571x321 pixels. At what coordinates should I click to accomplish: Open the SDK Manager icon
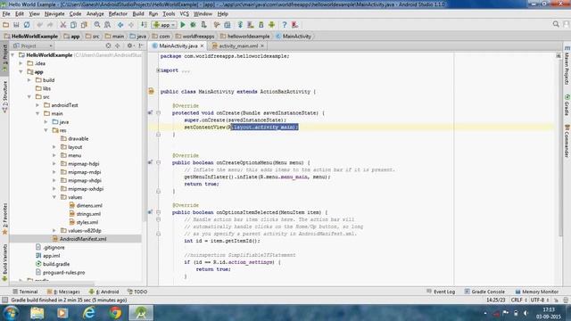pos(261,25)
